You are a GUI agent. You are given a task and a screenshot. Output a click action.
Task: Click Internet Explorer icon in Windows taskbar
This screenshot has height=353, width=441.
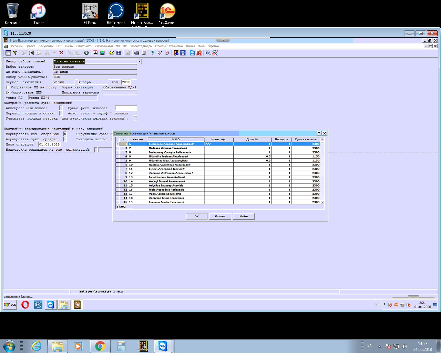36,346
